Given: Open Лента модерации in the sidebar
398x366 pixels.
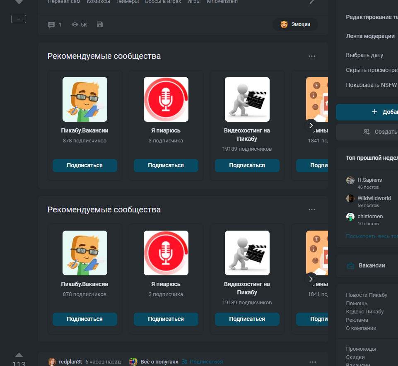Looking at the screenshot, I should (x=370, y=36).
